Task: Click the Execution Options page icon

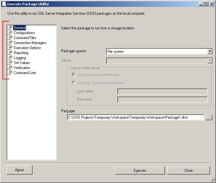Action: [10, 48]
